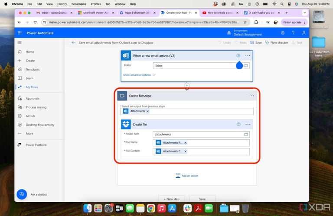The height and width of the screenshot is (216, 333).
Task: Expand Show advanced options
Action: coord(139,75)
